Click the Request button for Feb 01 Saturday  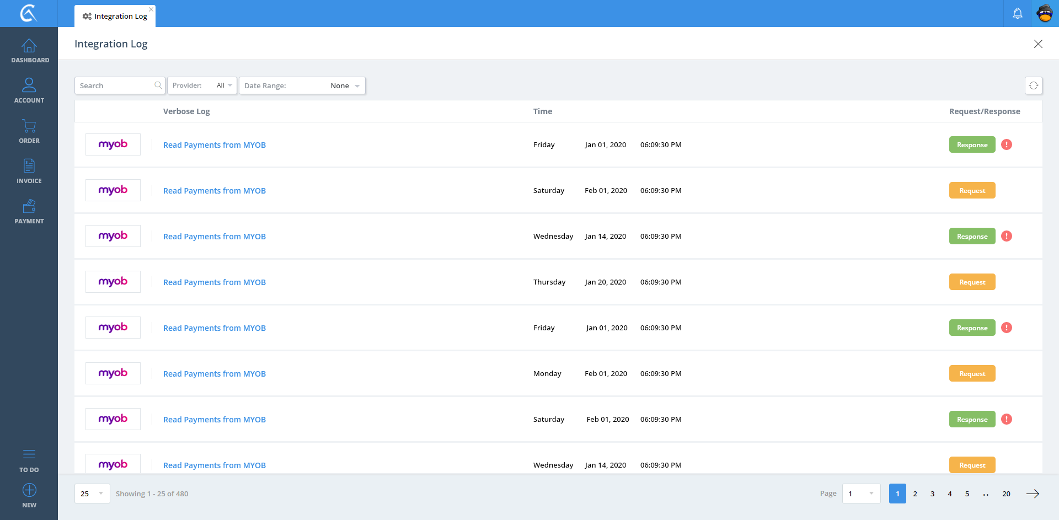pos(972,190)
